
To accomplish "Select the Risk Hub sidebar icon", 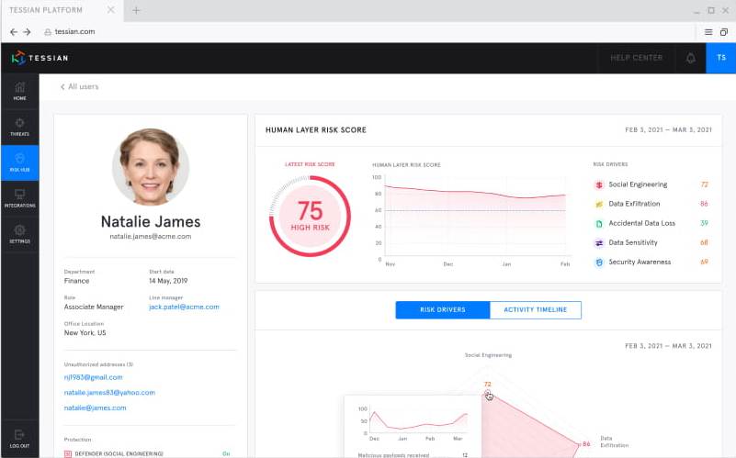I will [19, 162].
